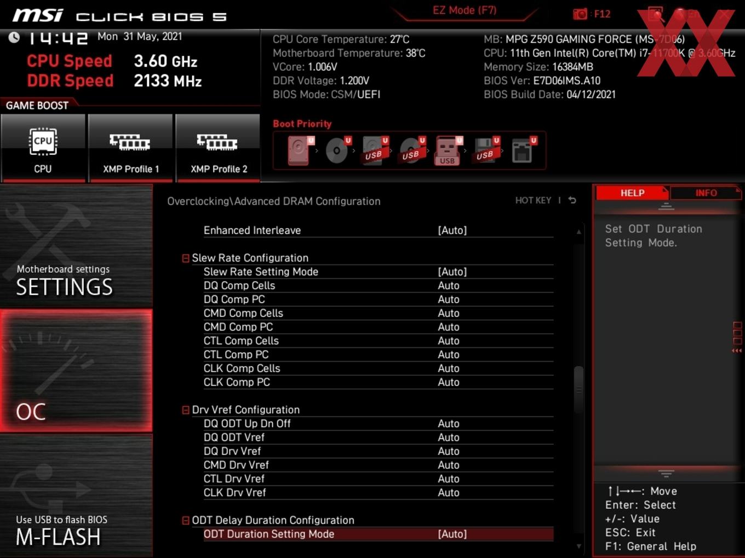Select CMD Drv Vref row

(378, 465)
